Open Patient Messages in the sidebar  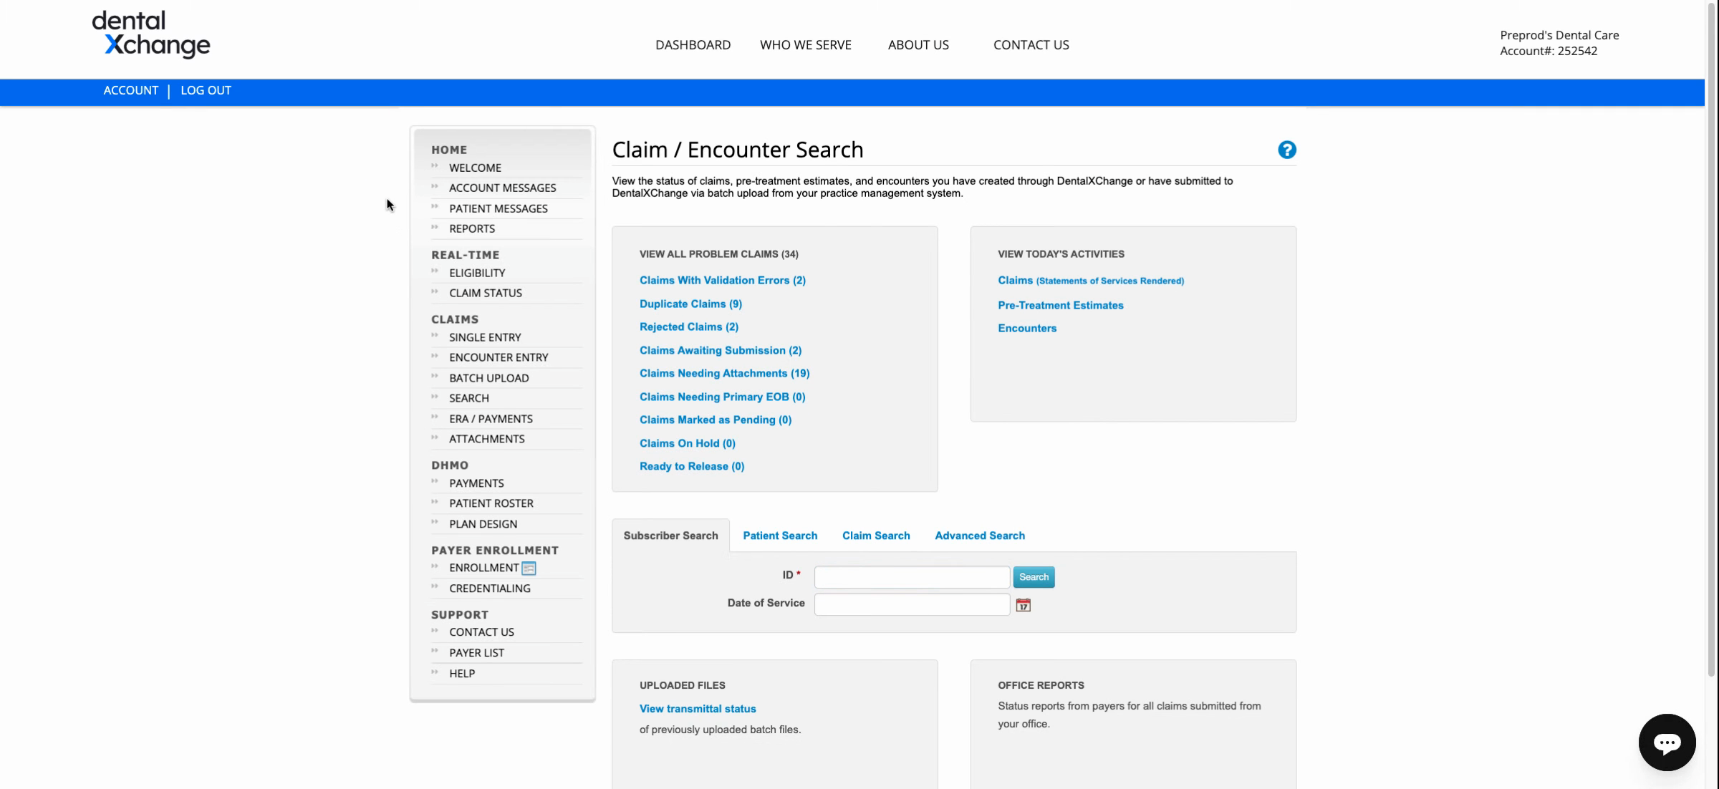click(498, 208)
